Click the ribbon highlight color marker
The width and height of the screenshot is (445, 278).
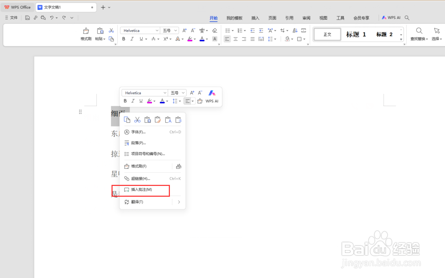click(190, 39)
